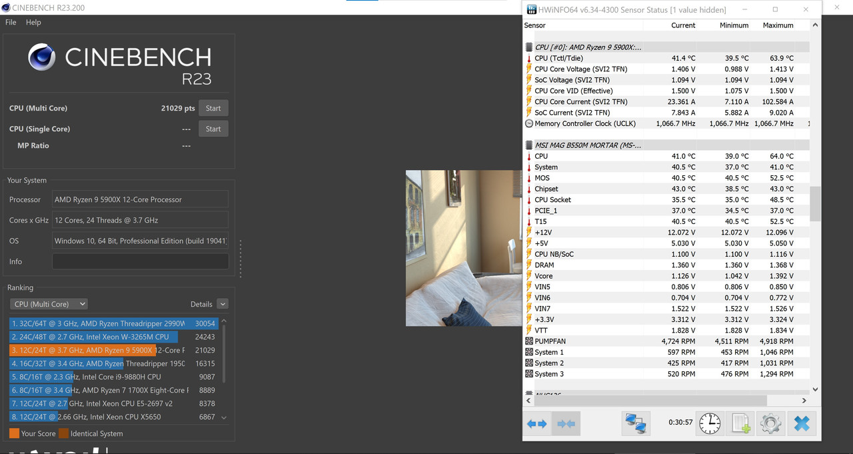Screen dimensions: 853x454
Task: Click the CPU Core Voltage lightning icon
Action: [x=529, y=69]
